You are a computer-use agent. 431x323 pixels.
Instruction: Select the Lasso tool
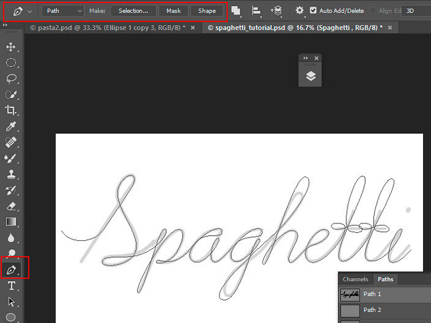[11, 79]
